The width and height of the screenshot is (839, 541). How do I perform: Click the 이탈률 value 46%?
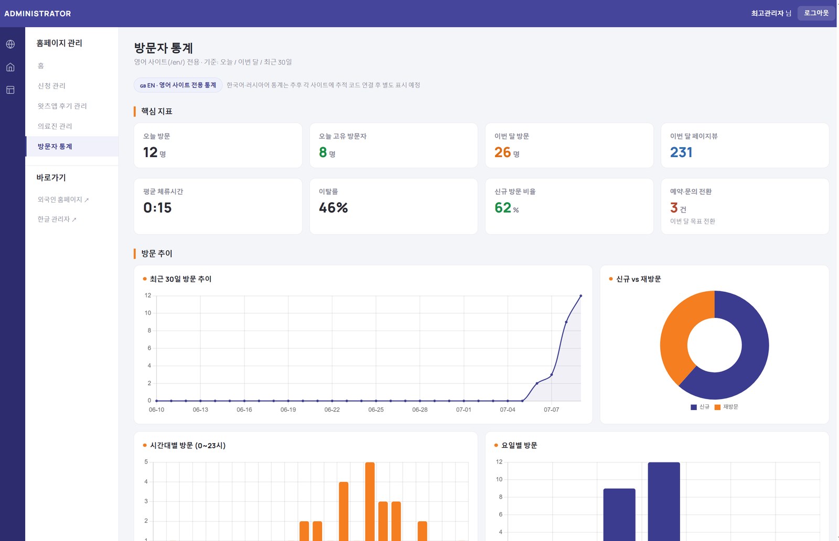click(334, 208)
